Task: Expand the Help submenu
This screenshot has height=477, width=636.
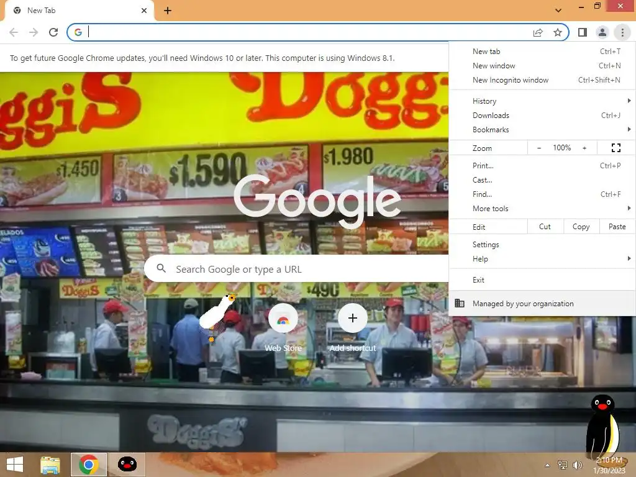Action: point(542,259)
